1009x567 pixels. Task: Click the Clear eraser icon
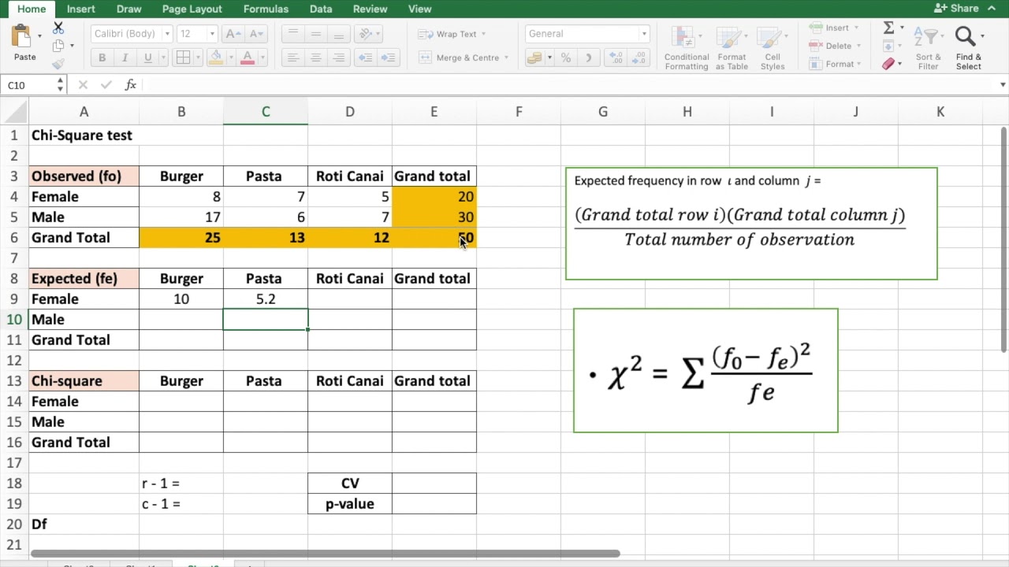coord(888,64)
